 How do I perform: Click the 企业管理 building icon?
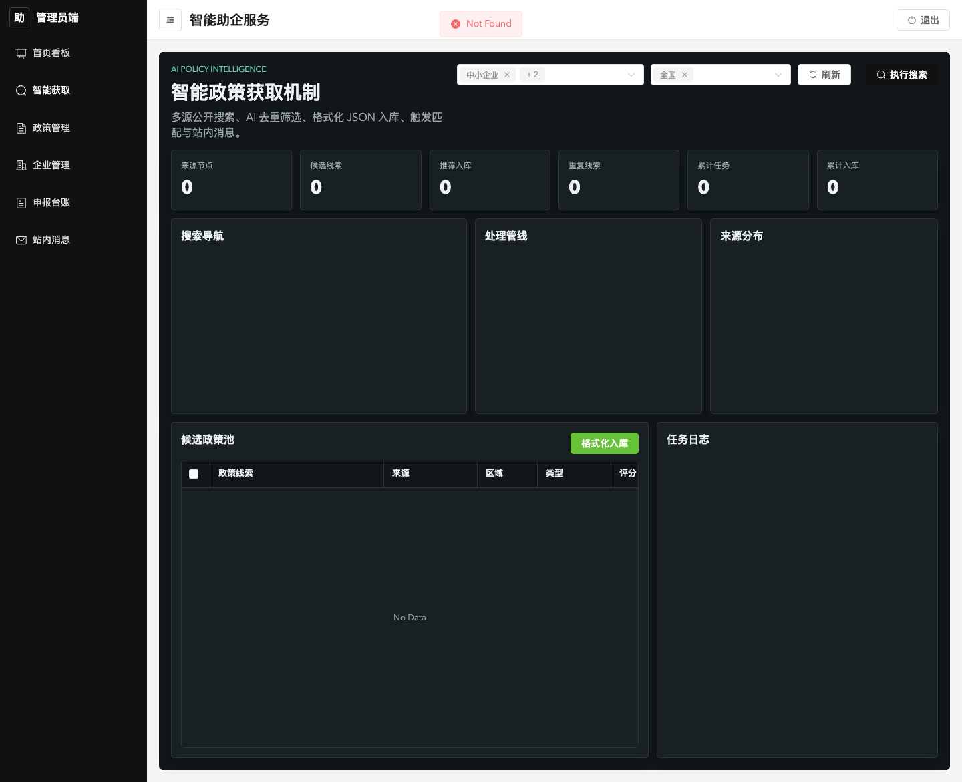click(x=21, y=166)
